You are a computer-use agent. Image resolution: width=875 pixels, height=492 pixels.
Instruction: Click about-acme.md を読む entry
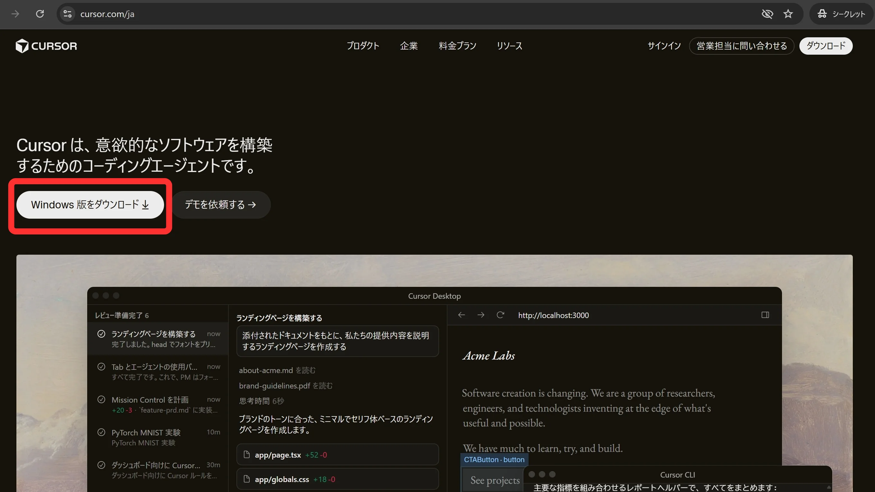pos(277,370)
